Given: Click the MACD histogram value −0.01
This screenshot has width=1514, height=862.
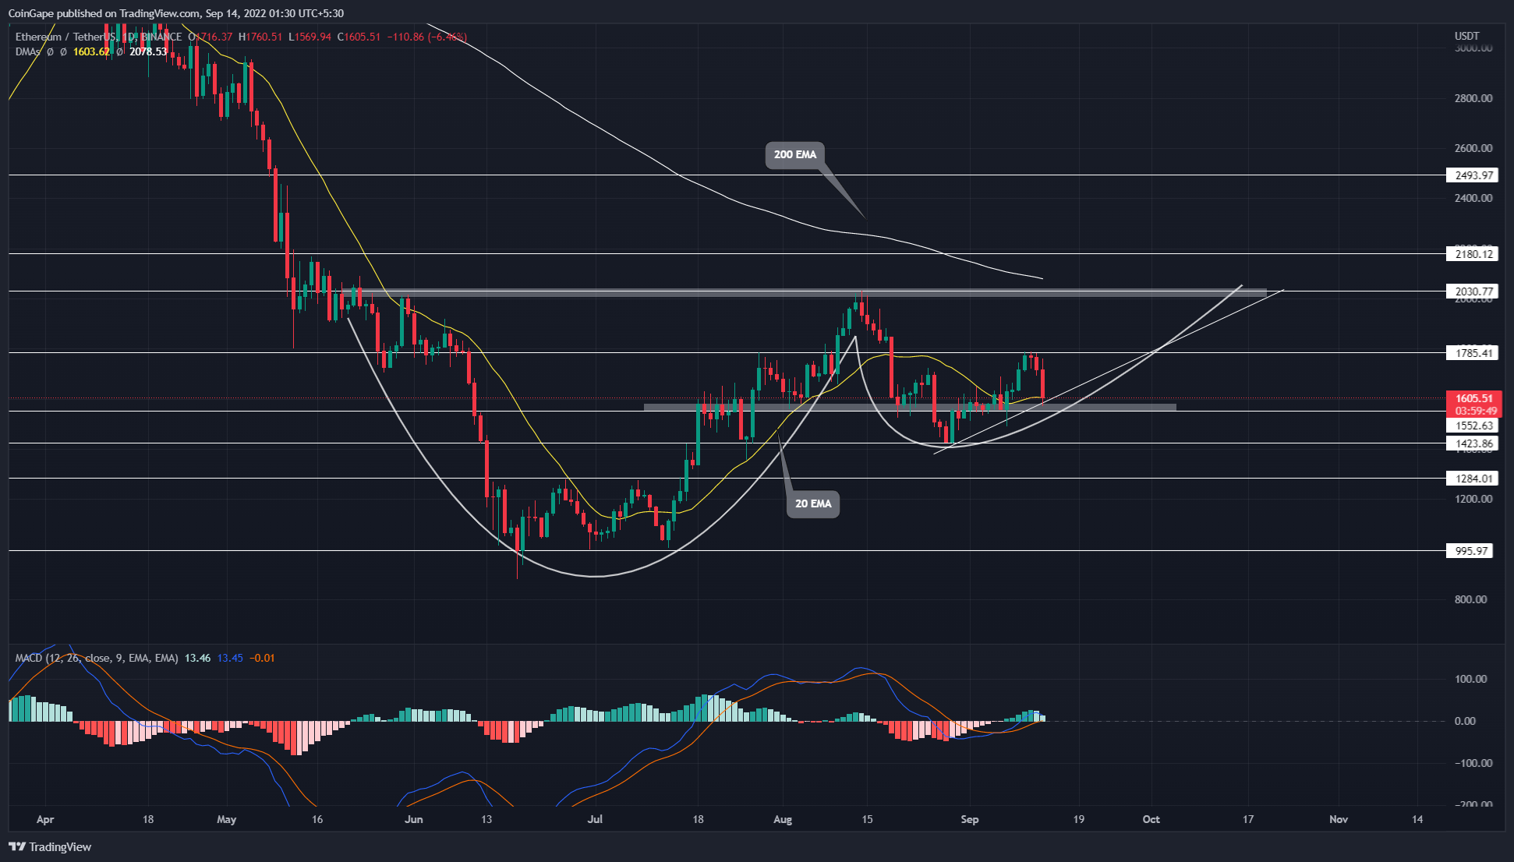Looking at the screenshot, I should 262,659.
